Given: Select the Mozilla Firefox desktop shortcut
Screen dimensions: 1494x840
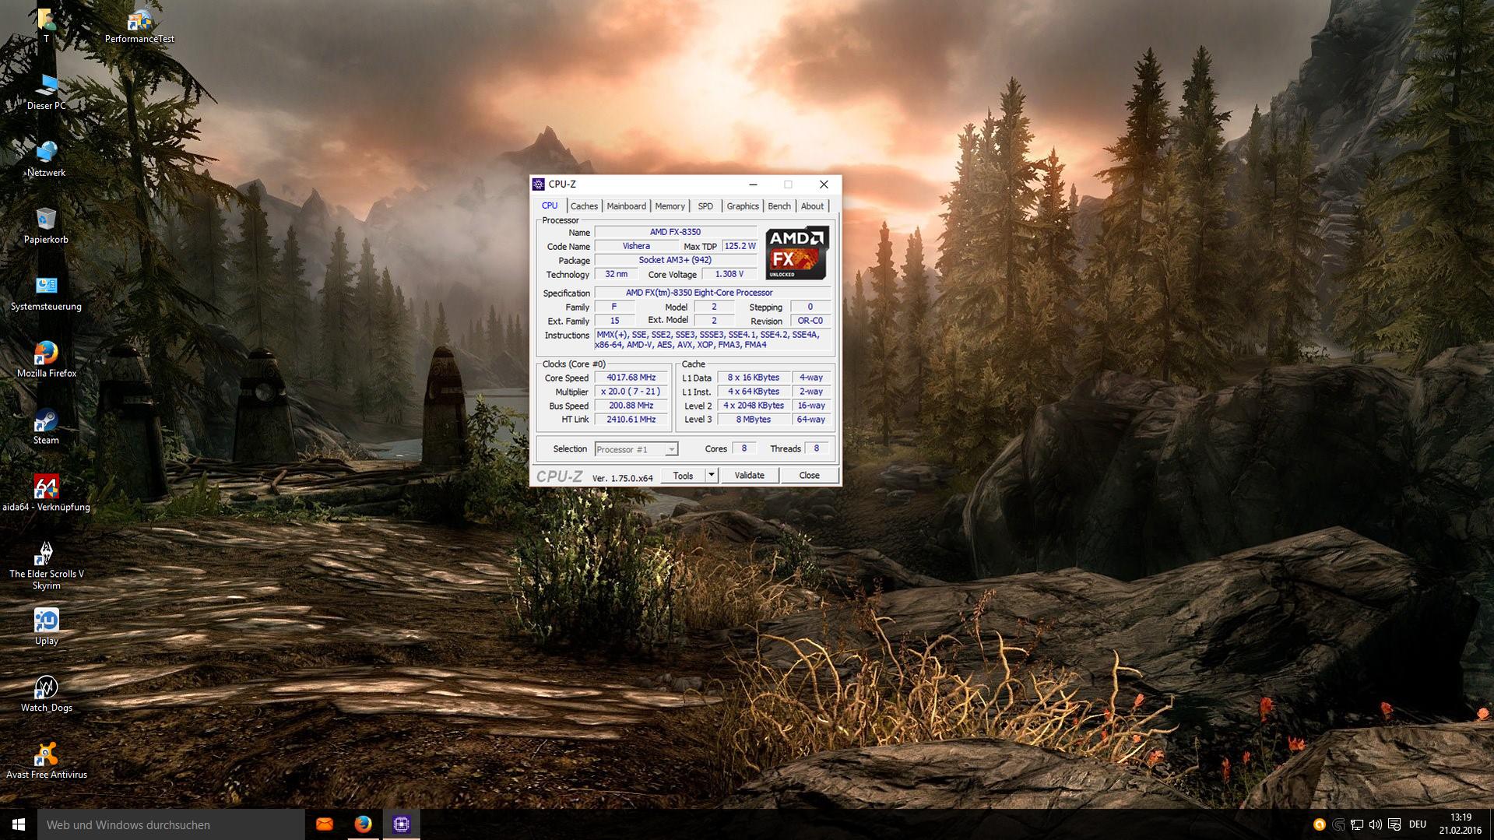Looking at the screenshot, I should pyautogui.click(x=46, y=360).
